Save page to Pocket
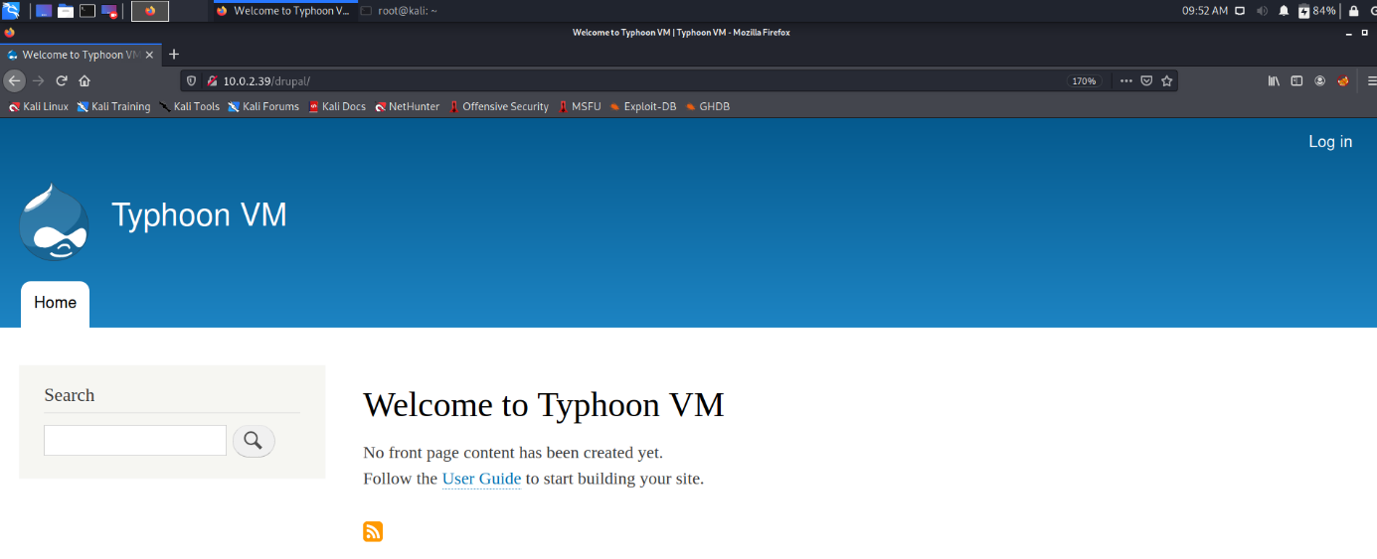The image size is (1377, 559). 1146,81
